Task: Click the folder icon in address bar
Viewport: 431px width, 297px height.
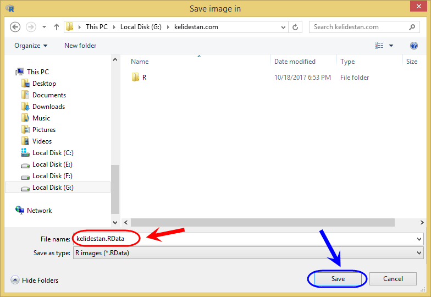Action: (70, 26)
